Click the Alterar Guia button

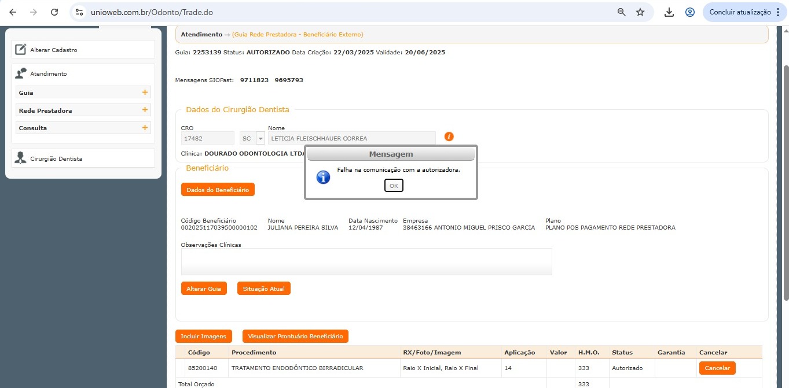tap(204, 289)
